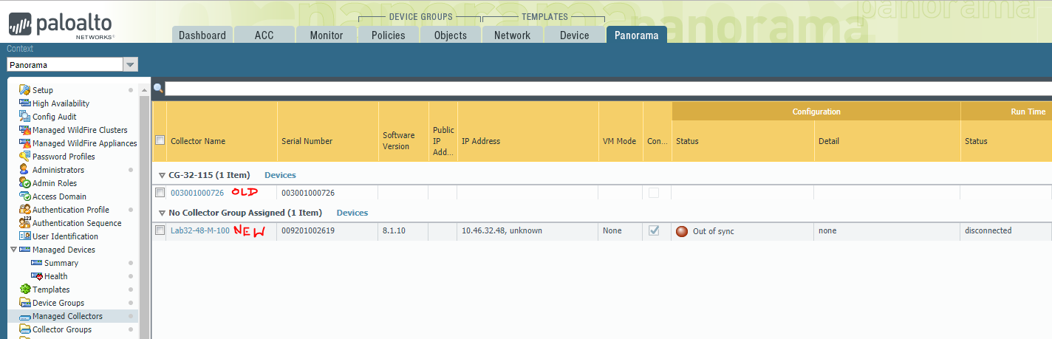Tick the select-all checkbox in header
Image resolution: width=1052 pixels, height=339 pixels.
click(x=160, y=140)
